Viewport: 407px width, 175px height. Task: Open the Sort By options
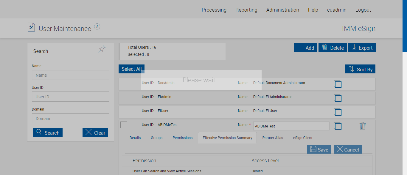point(360,69)
